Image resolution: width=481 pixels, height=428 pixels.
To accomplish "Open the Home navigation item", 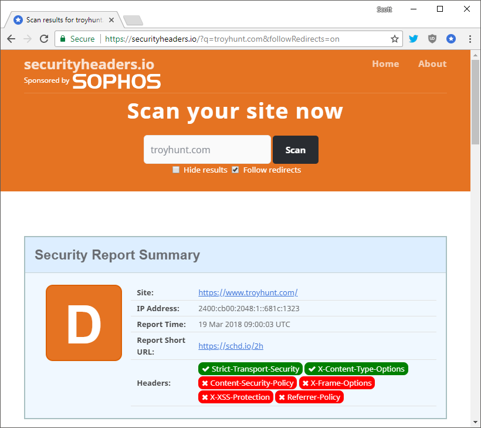I will [385, 63].
